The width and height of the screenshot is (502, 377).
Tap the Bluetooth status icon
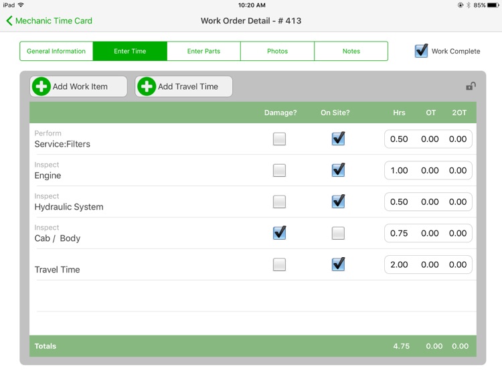[x=469, y=5]
